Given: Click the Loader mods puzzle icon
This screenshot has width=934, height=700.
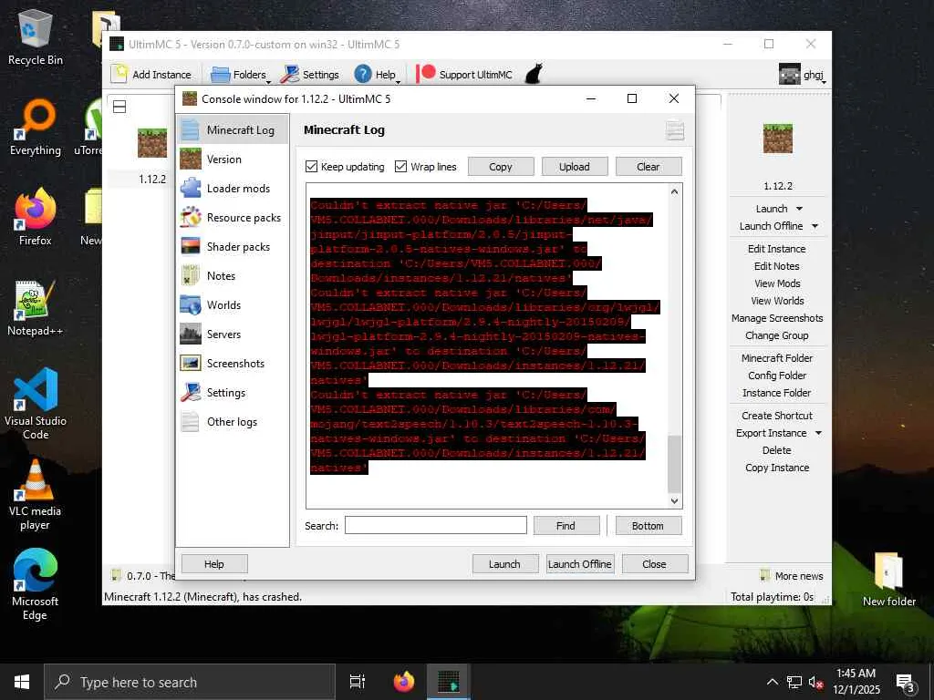Looking at the screenshot, I should pos(190,188).
